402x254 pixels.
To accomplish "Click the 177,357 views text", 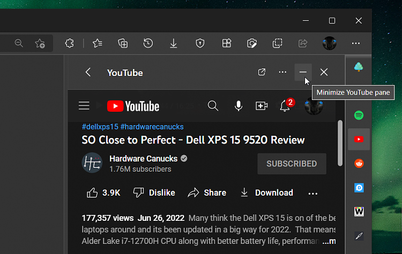I will pos(108,218).
